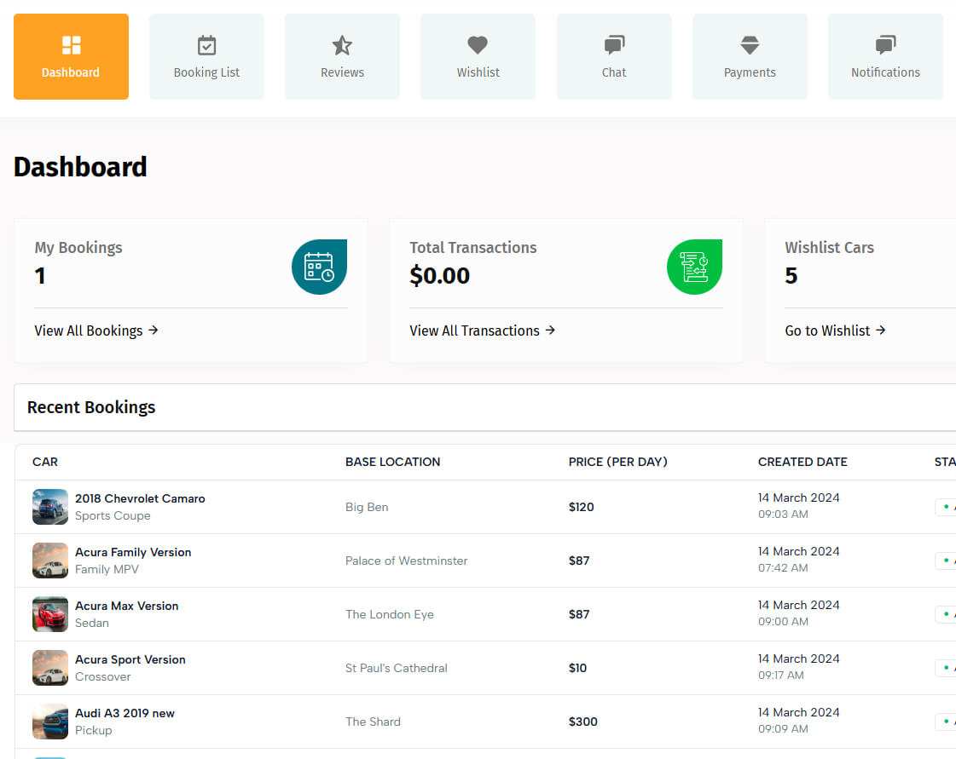956x759 pixels.
Task: Click the Booking List calendar-check icon
Action: click(206, 45)
